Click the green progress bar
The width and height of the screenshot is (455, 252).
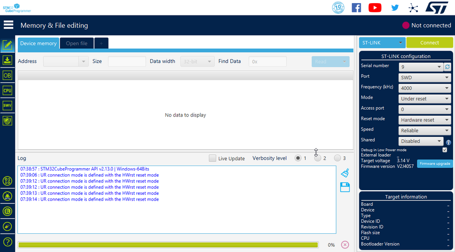[168, 245]
